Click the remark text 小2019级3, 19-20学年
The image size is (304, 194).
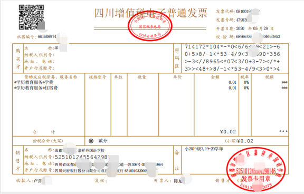click(204, 149)
